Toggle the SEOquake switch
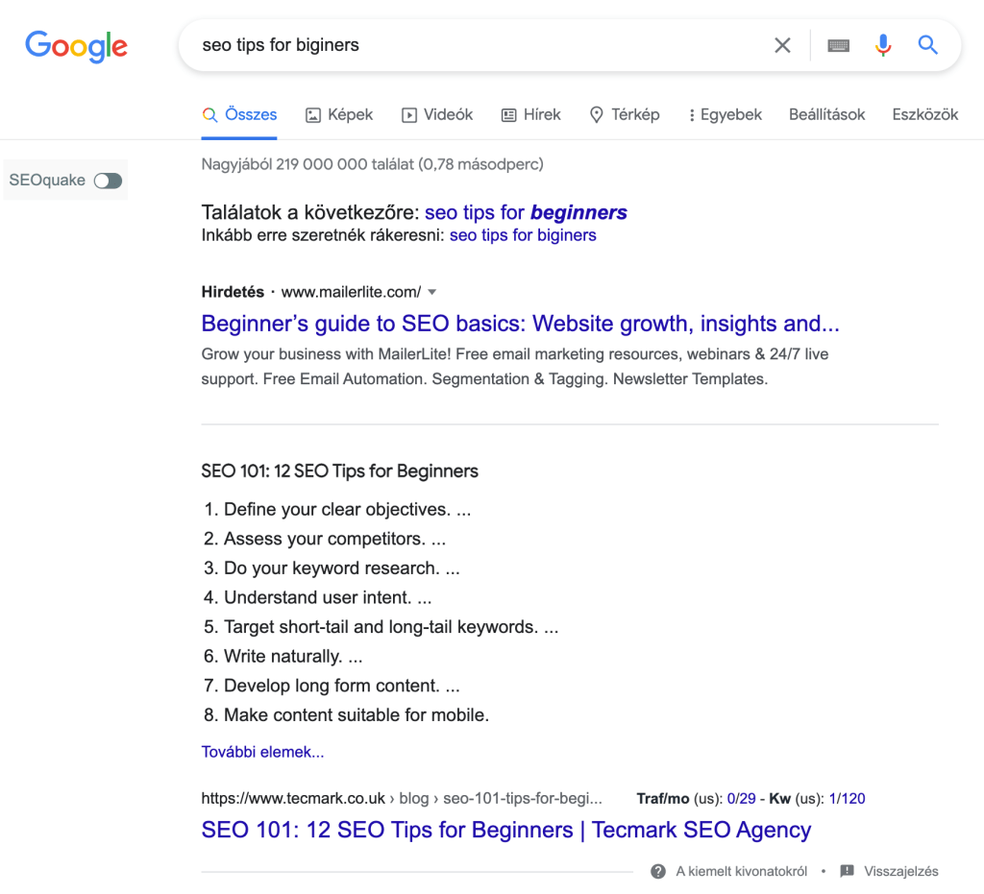 click(x=108, y=181)
